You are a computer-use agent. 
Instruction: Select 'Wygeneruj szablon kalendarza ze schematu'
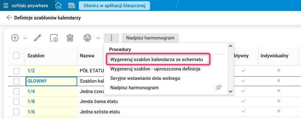(156, 59)
